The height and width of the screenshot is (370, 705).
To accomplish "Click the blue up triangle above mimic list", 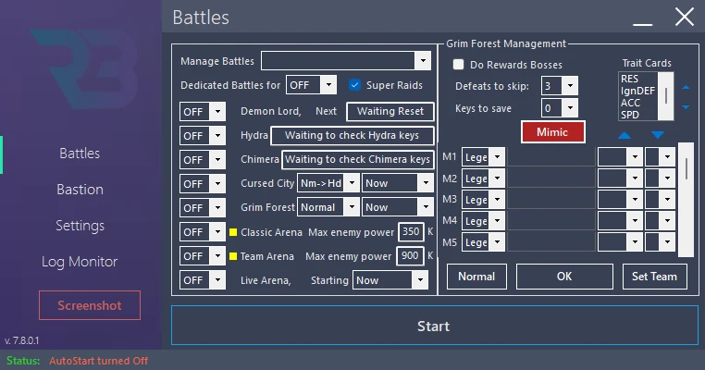I will pyautogui.click(x=625, y=135).
